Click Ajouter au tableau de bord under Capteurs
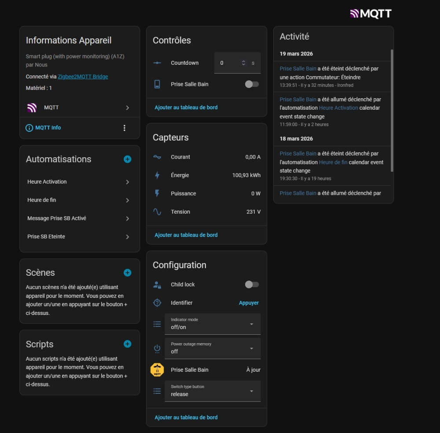 tap(186, 235)
